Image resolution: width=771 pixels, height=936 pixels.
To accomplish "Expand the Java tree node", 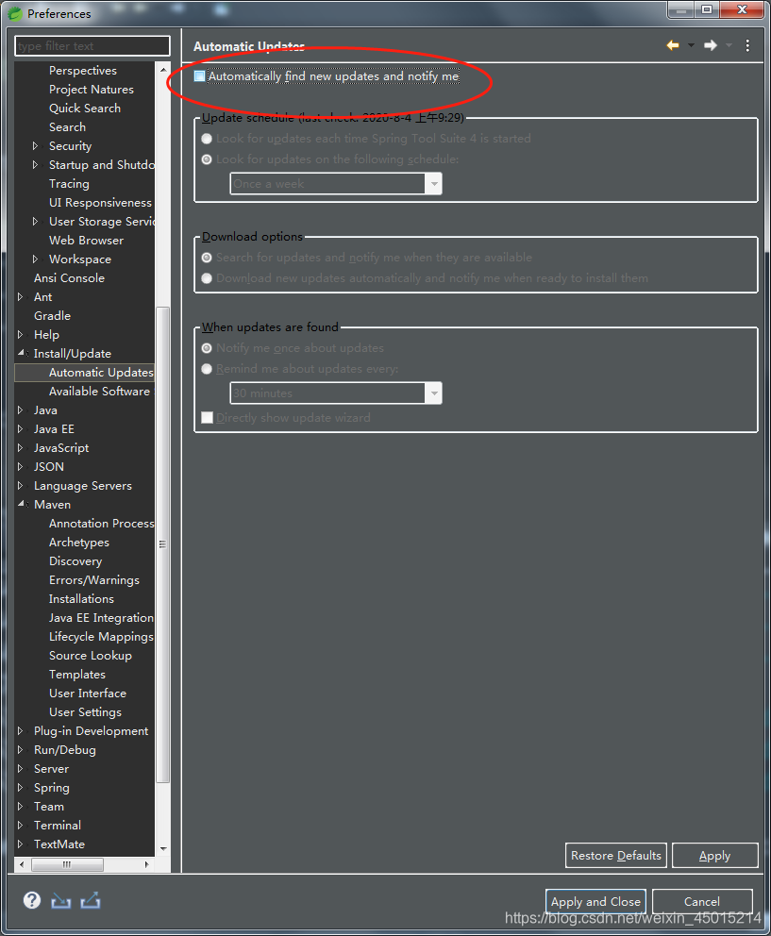I will (21, 410).
